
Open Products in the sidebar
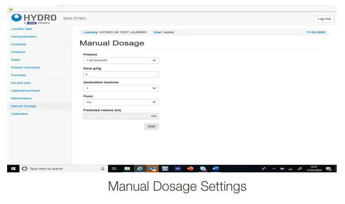tap(18, 52)
